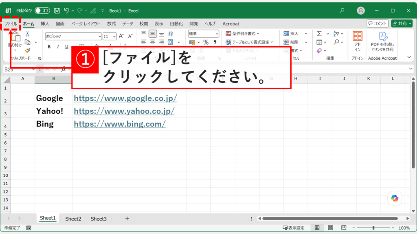417x234 pixels.
Task: Open the Google hyperlink
Action: [x=125, y=98]
